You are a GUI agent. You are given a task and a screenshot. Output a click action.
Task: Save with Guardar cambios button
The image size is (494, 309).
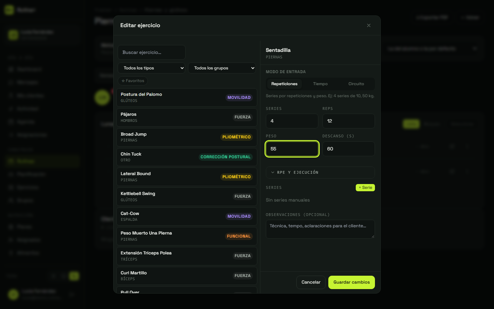[x=352, y=282]
